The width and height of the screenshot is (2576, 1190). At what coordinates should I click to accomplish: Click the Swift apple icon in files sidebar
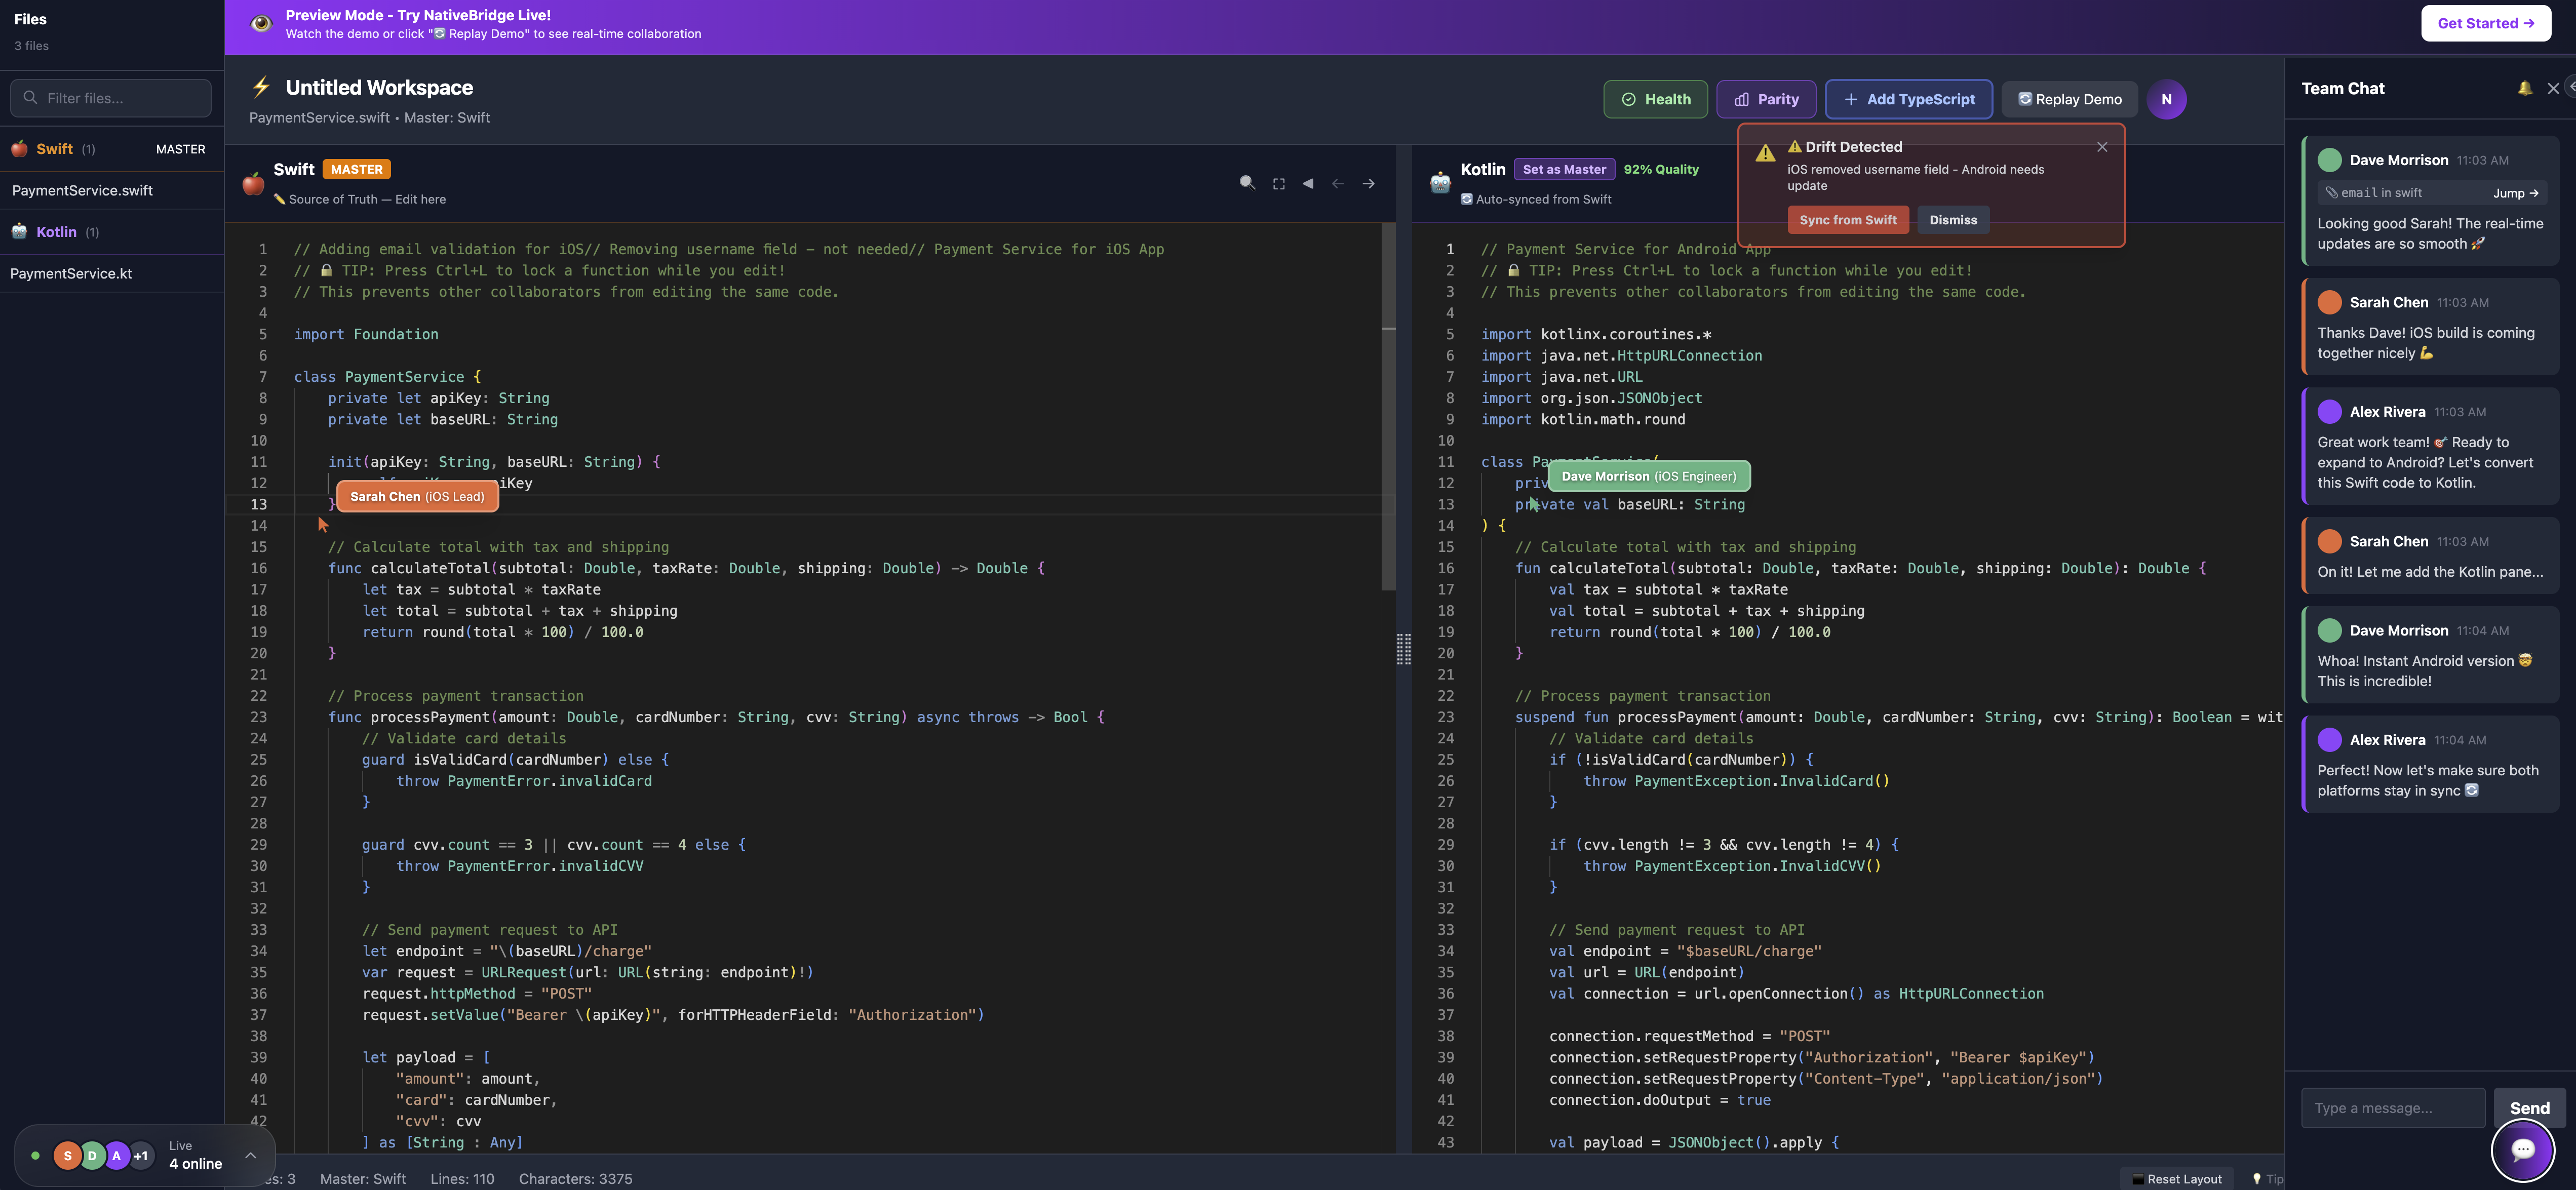click(x=19, y=148)
